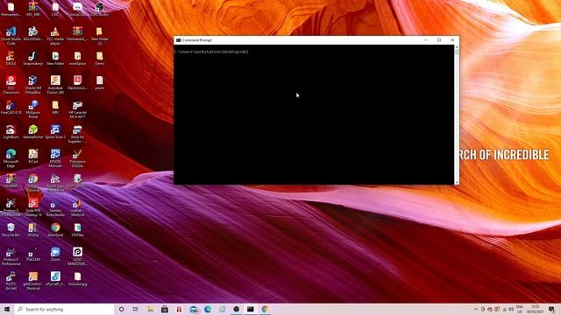Select the Demo folder on desktop
The image size is (561, 315).
click(99, 59)
